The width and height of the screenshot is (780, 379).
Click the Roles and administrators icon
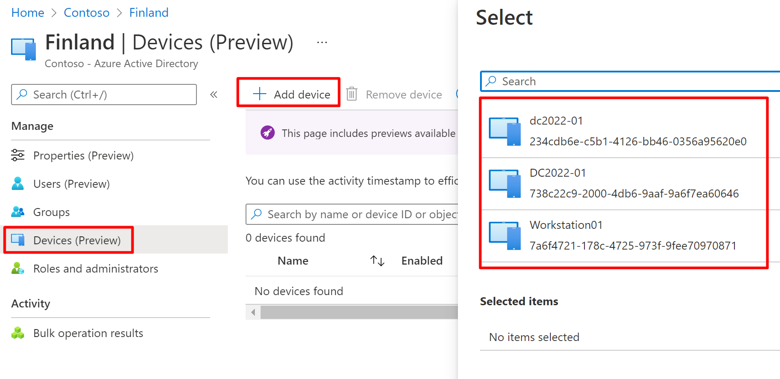tap(18, 269)
